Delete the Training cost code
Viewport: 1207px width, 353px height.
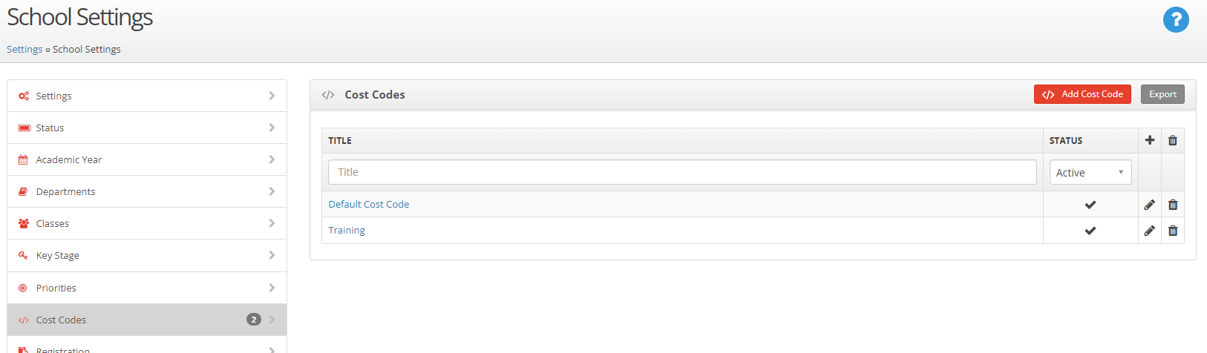1173,231
